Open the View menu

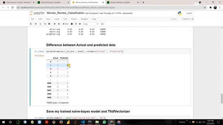48,19
